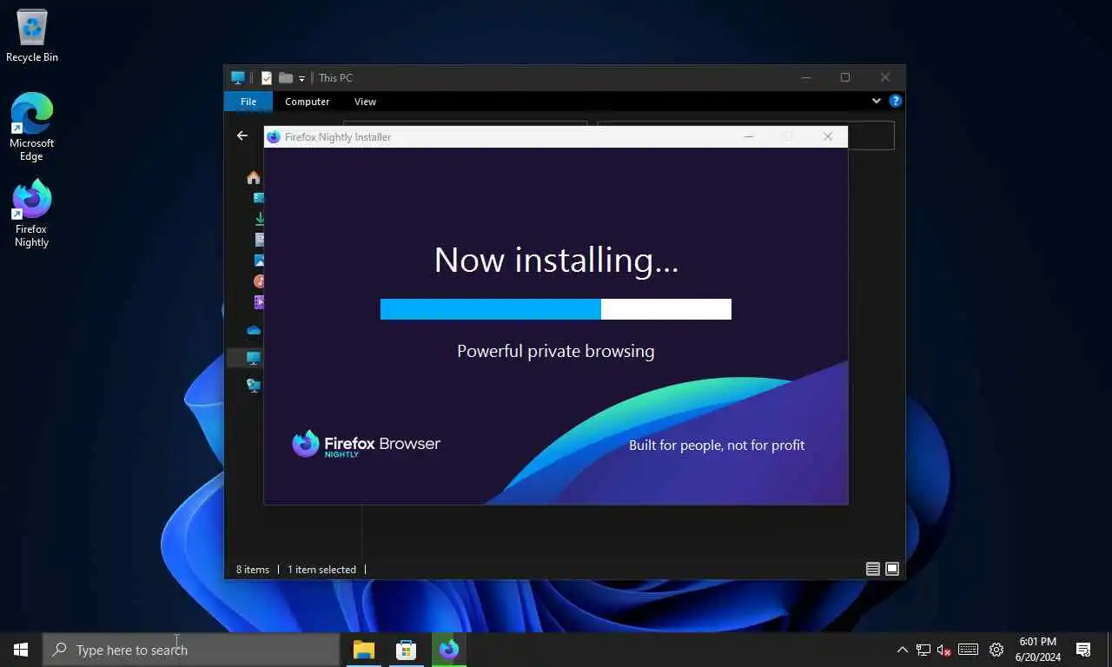This screenshot has height=667, width=1112.
Task: Click the installation progress bar
Action: click(x=556, y=309)
